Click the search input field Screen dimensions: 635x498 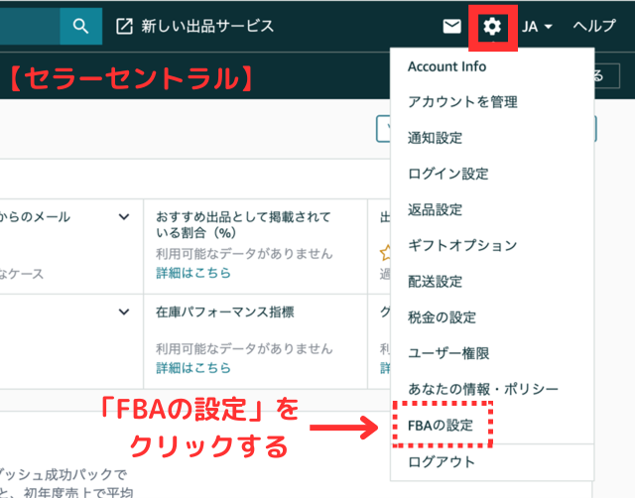(30, 27)
